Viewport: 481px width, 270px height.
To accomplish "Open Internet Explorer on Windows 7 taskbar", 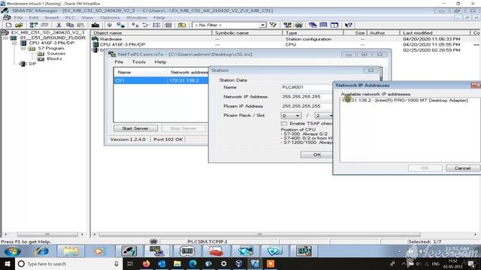I will (42, 252).
